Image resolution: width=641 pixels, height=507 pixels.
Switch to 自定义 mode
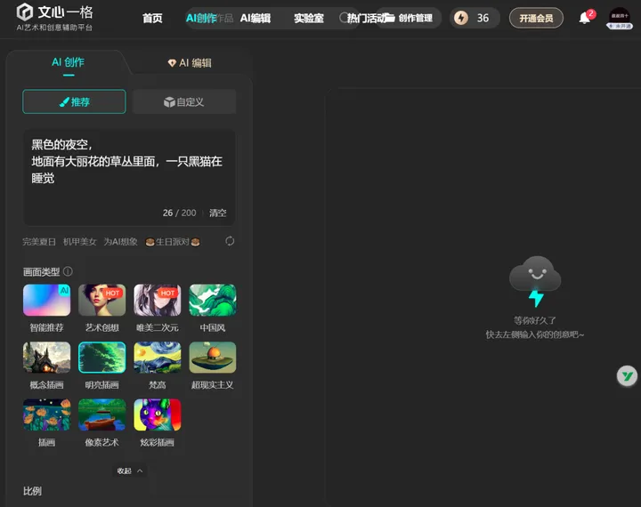point(184,102)
